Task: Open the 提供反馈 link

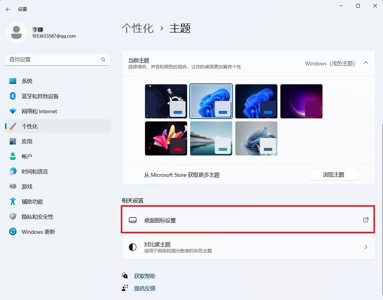Action: pos(144,288)
